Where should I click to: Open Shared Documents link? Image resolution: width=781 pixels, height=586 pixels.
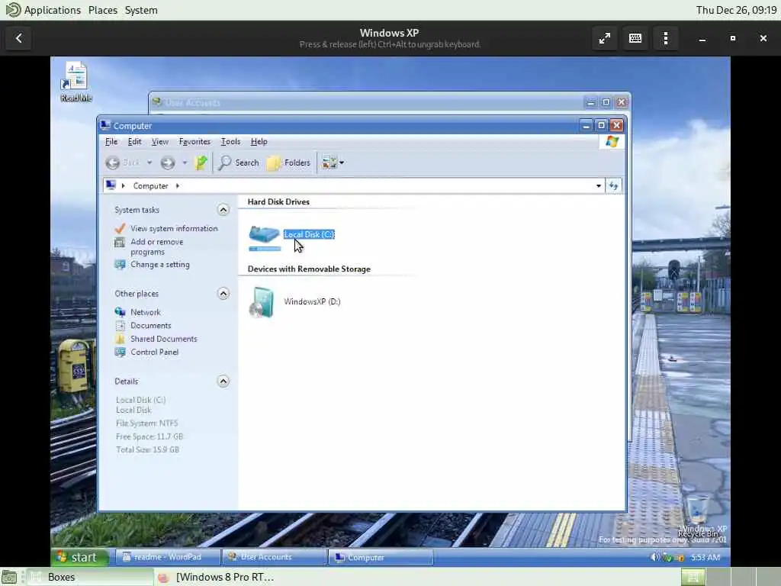[x=163, y=339]
